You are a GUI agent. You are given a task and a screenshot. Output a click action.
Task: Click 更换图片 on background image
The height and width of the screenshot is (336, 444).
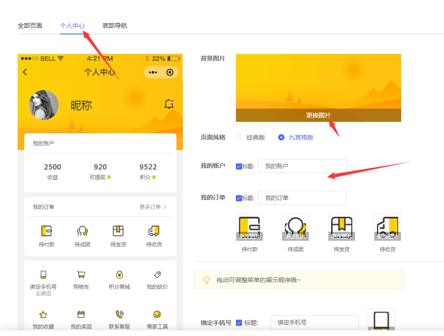click(318, 115)
